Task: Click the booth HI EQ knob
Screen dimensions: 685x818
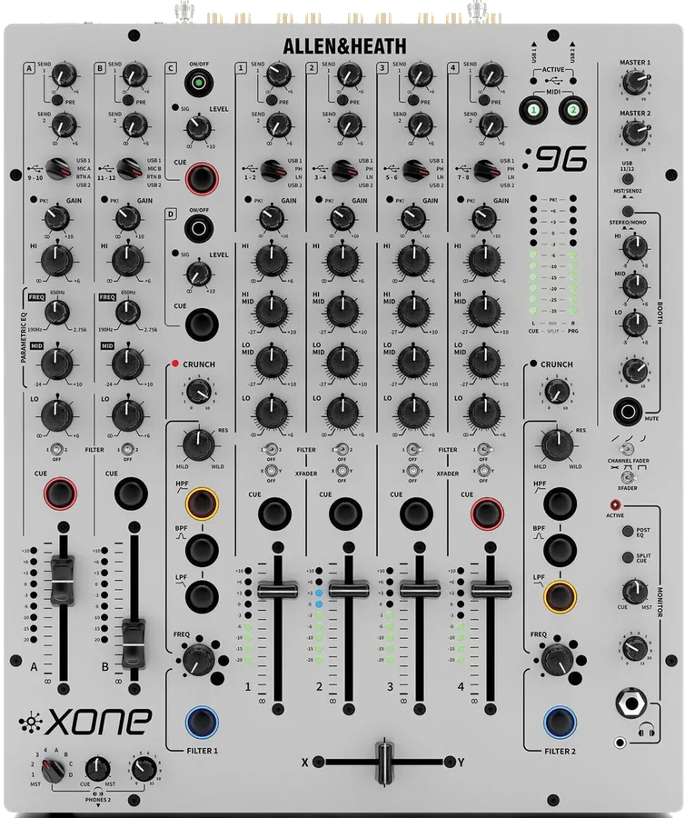Action: coord(634,246)
